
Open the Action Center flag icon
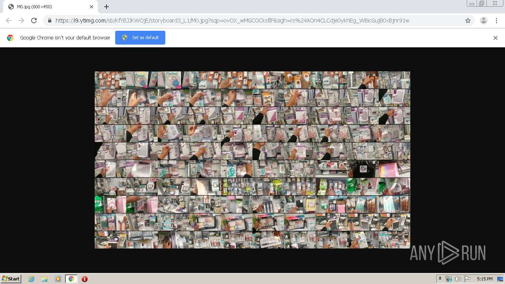click(x=467, y=279)
